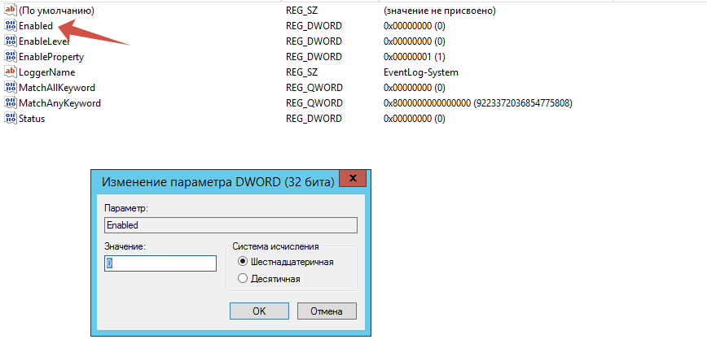707x348 pixels.
Task: Click REG_DWORD type in Enabled row
Action: [x=314, y=26]
